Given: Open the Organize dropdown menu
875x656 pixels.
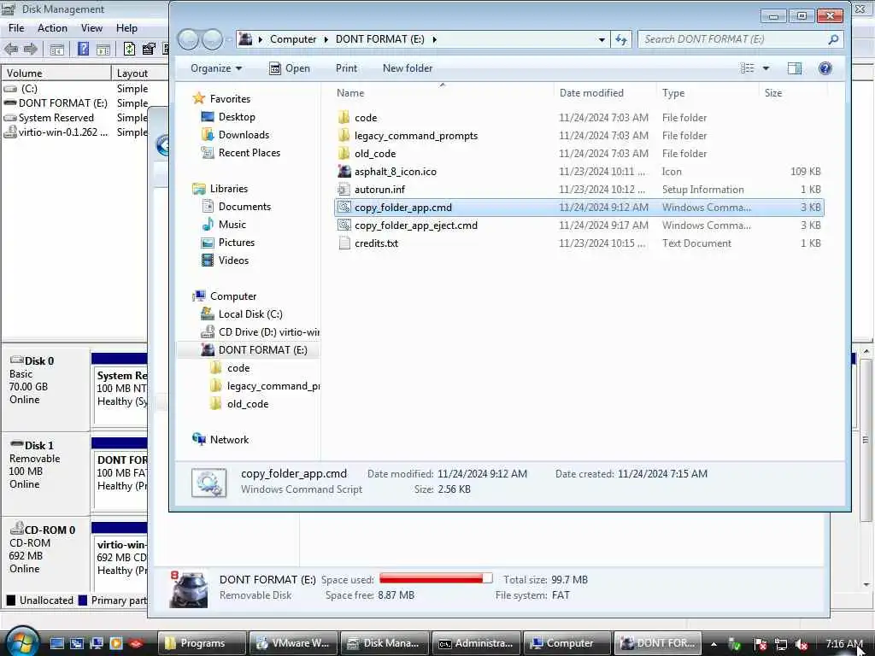Looking at the screenshot, I should pos(216,68).
